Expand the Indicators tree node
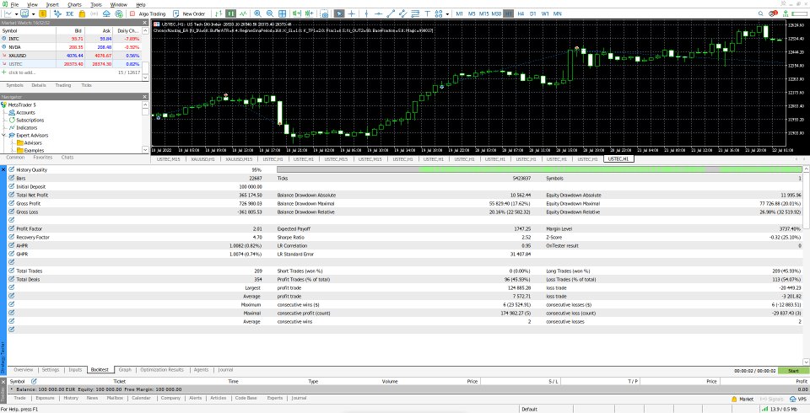Viewport: 810px width, 413px height. click(x=4, y=127)
